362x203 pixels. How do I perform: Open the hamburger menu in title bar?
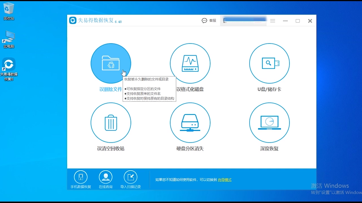pos(272,21)
